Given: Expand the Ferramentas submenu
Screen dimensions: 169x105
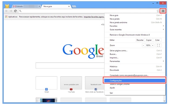Looking at the screenshot, I should 135,61.
